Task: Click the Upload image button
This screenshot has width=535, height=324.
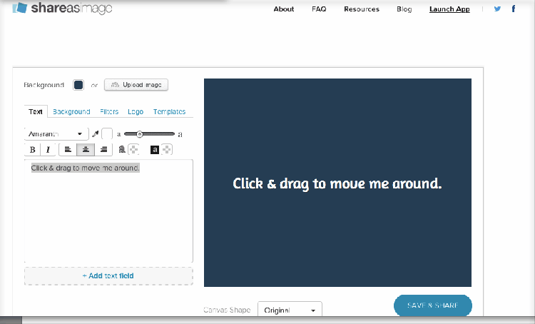Action: pos(136,85)
